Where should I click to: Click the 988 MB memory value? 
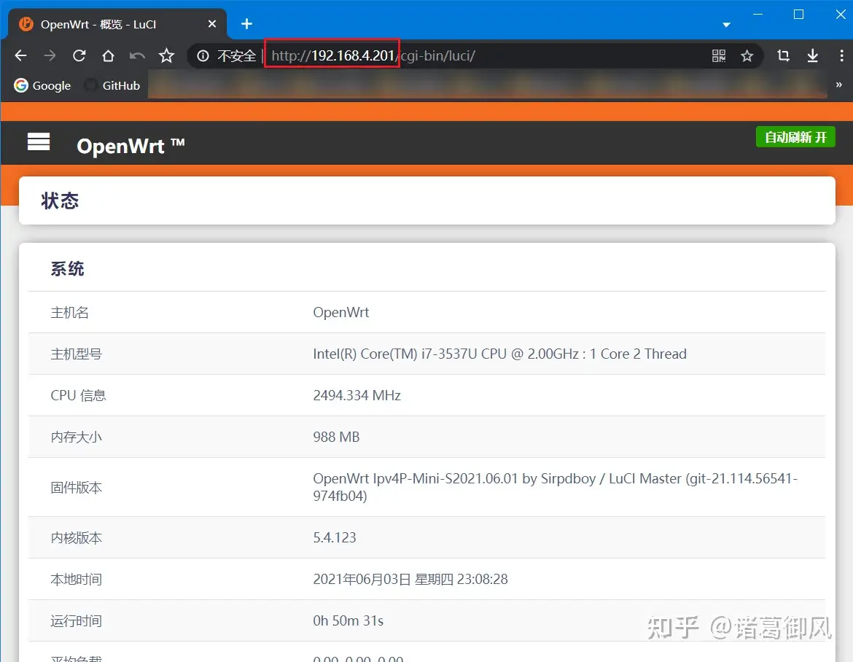click(336, 437)
